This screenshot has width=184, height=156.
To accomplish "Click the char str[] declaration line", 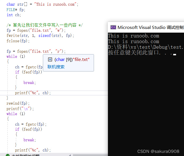I will 42,5.
